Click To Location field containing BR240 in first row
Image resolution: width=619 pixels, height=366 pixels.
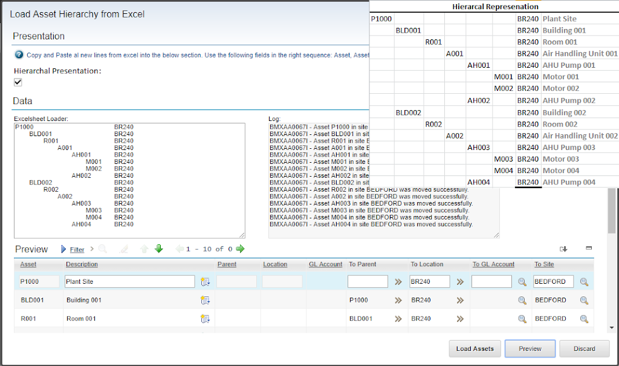430,281
